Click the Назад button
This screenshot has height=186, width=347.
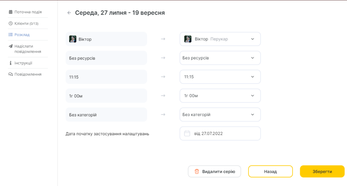[x=270, y=171]
